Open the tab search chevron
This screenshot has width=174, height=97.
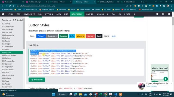pyautogui.click(x=156, y=2)
